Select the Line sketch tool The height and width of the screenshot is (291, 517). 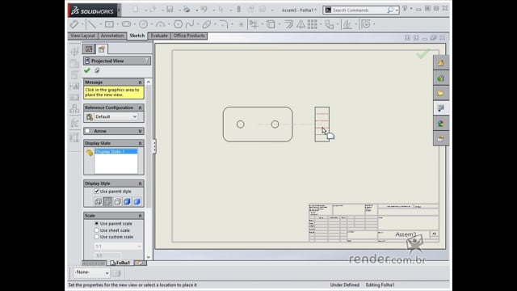point(91,24)
